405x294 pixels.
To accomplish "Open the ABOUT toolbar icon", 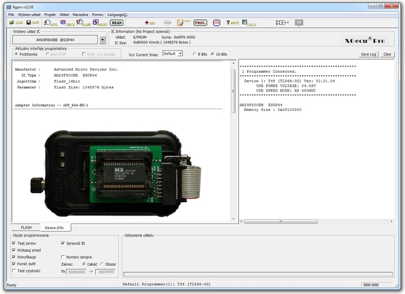I will click(233, 23).
